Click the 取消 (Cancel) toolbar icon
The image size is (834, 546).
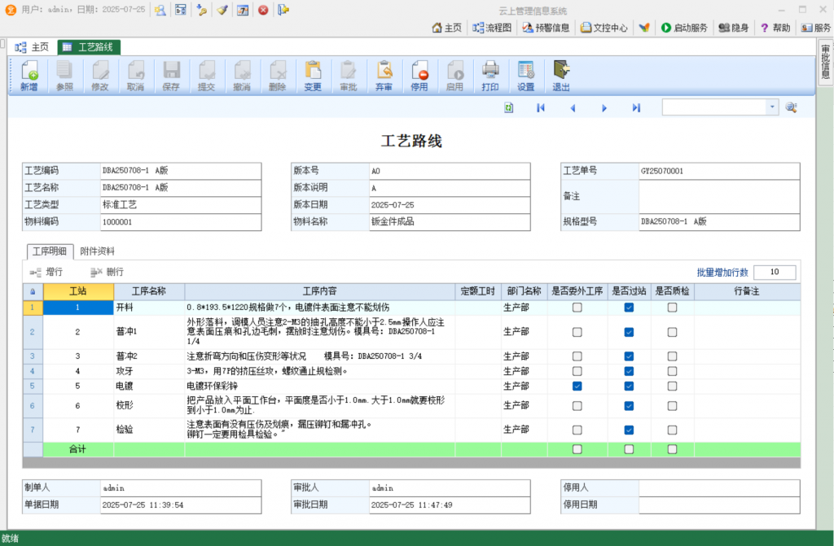136,76
